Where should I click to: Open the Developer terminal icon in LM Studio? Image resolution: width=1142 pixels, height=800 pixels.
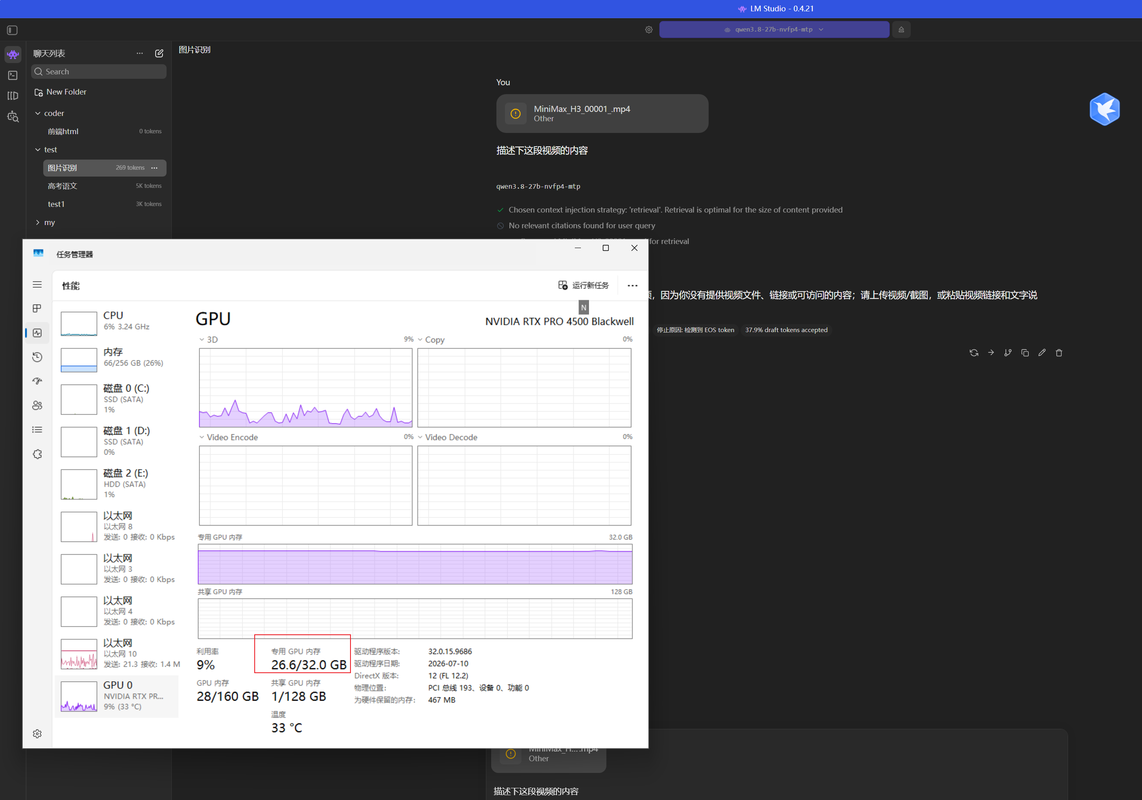click(x=13, y=75)
